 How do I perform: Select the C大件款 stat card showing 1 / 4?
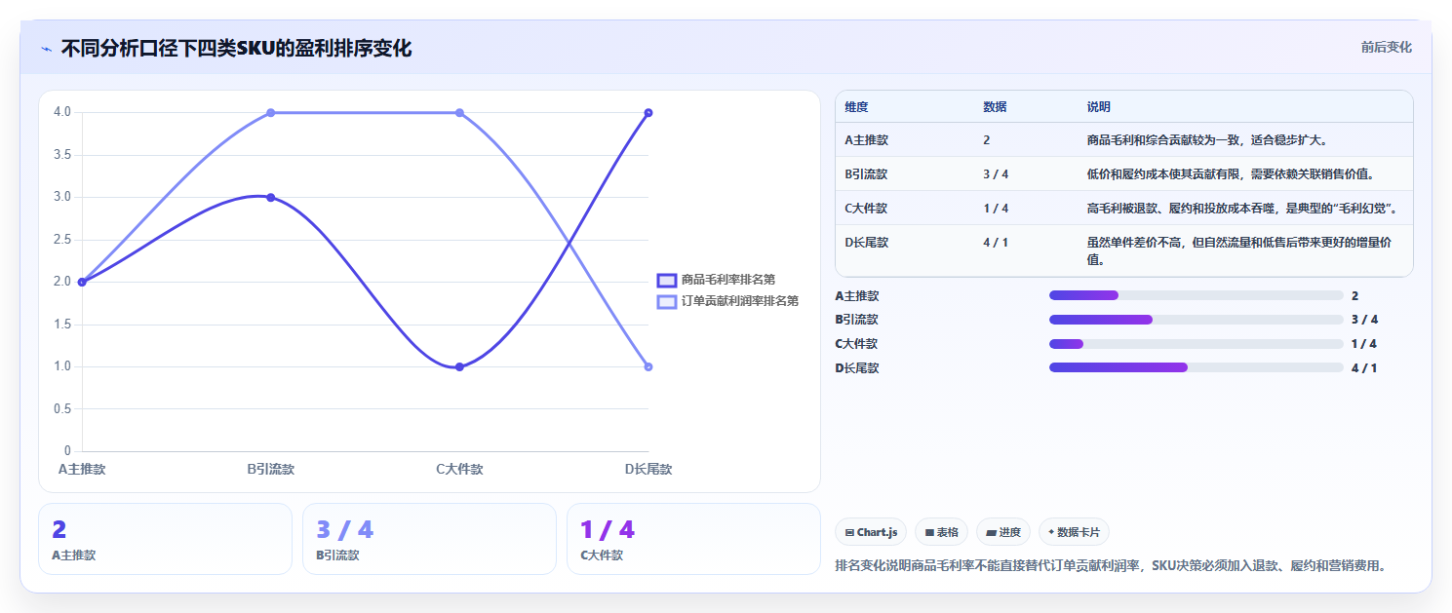pyautogui.click(x=693, y=539)
